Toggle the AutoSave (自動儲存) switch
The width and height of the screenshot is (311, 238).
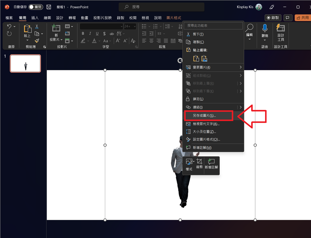pos(36,7)
